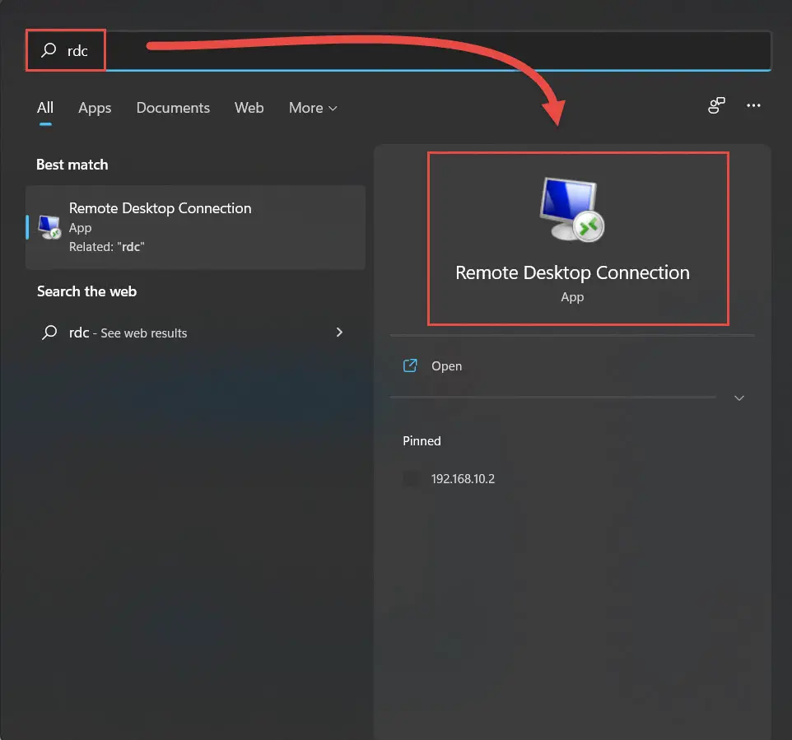Open the account profile icon at top right
792x740 pixels.
pos(715,106)
